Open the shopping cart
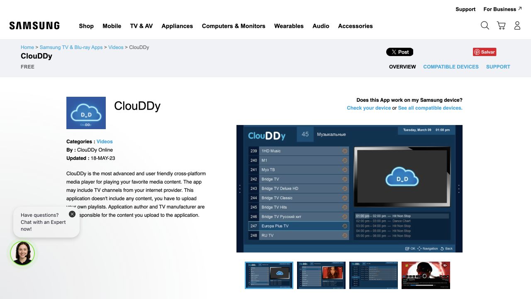Viewport: 531px width, 299px height. (501, 26)
